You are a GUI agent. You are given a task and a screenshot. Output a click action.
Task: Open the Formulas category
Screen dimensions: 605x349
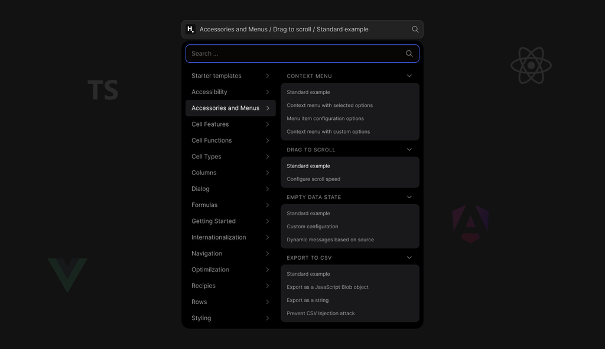click(x=231, y=205)
